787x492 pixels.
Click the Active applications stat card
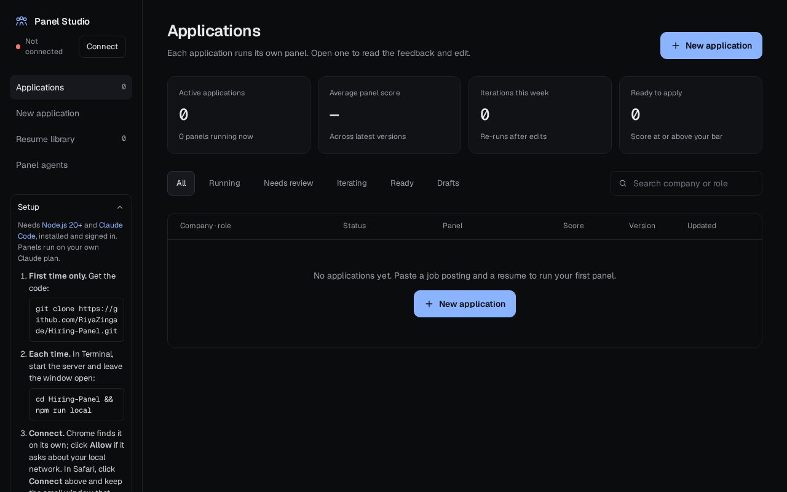(239, 115)
